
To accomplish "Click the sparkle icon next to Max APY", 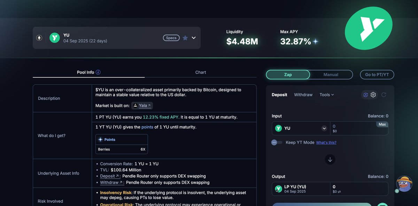I will pyautogui.click(x=316, y=41).
